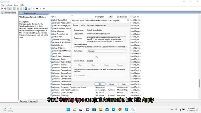Toggle Show/Hide Console Tree toolbar icon
Image resolution: width=201 pixels, height=113 pixels.
[x=10, y=8]
